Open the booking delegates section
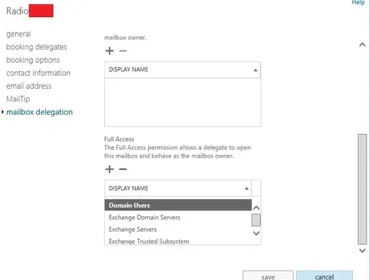The width and height of the screenshot is (370, 280). click(36, 47)
